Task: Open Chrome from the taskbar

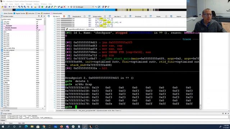Action: [x=44, y=126]
